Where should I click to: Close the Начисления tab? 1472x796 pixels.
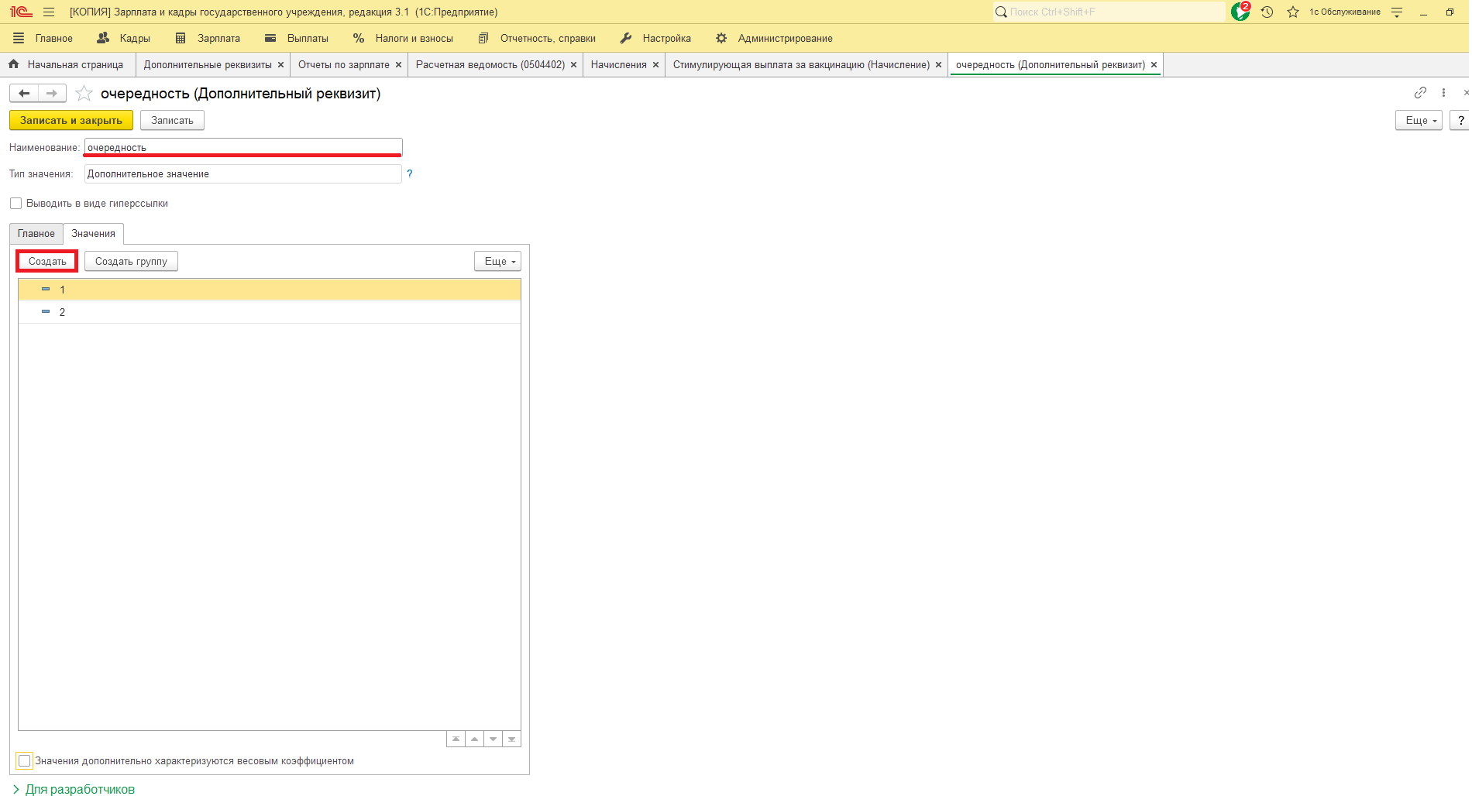(x=655, y=65)
